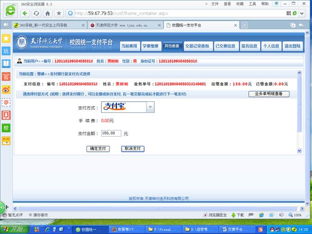Open the 个人信息 navigation tab
This screenshot has width=312, height=234.
point(271,46)
